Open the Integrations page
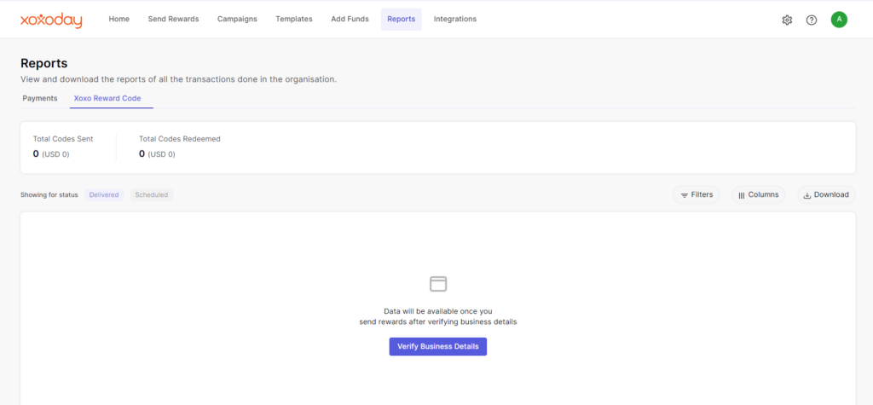This screenshot has width=873, height=405. pos(455,19)
